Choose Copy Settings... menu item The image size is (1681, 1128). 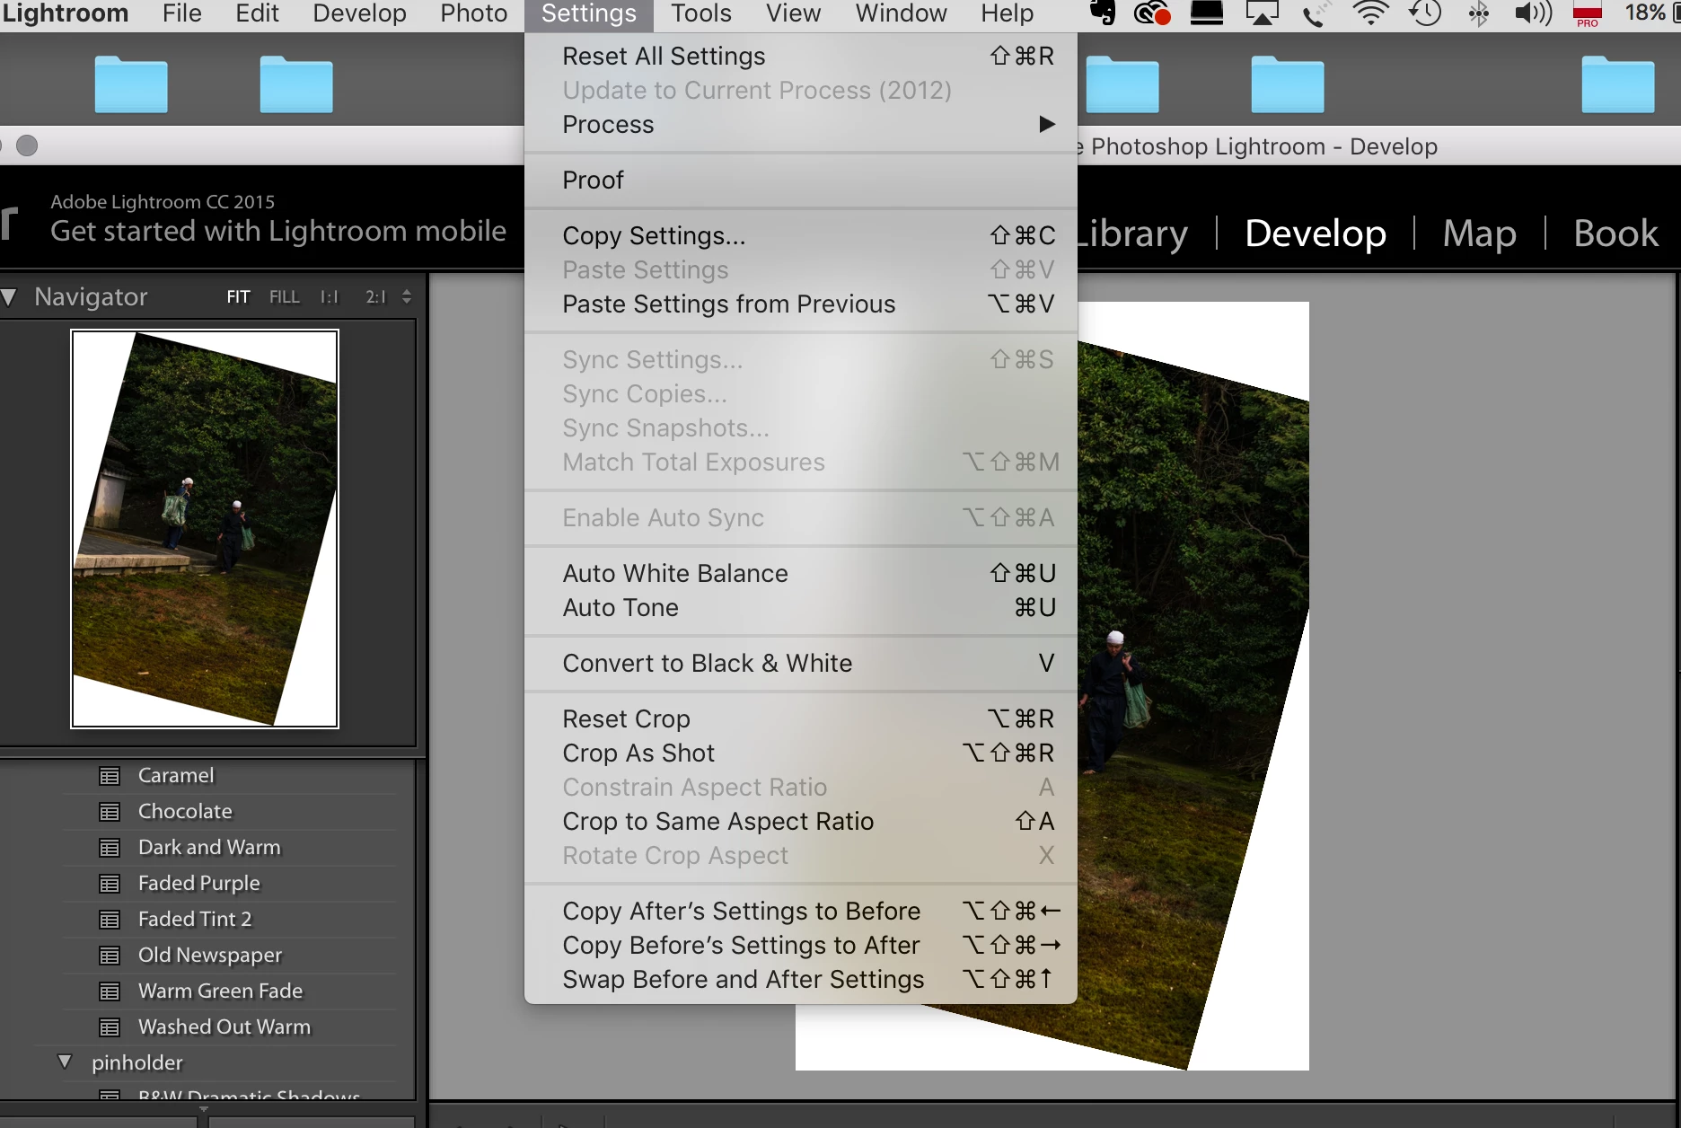(801, 236)
